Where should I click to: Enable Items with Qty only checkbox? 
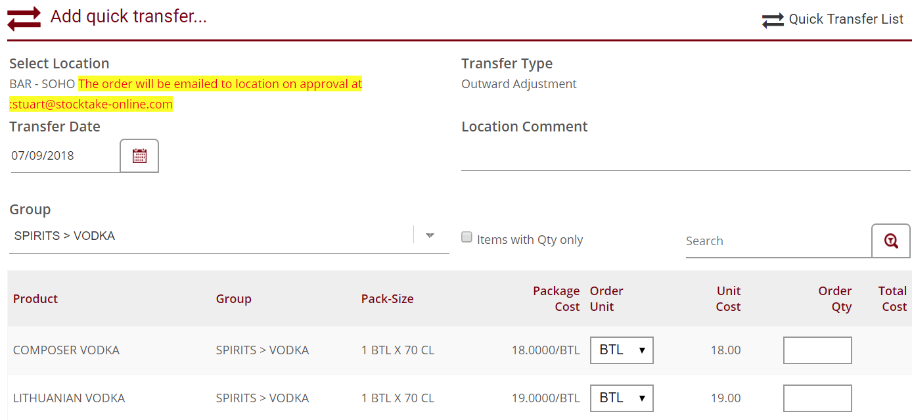(x=467, y=238)
